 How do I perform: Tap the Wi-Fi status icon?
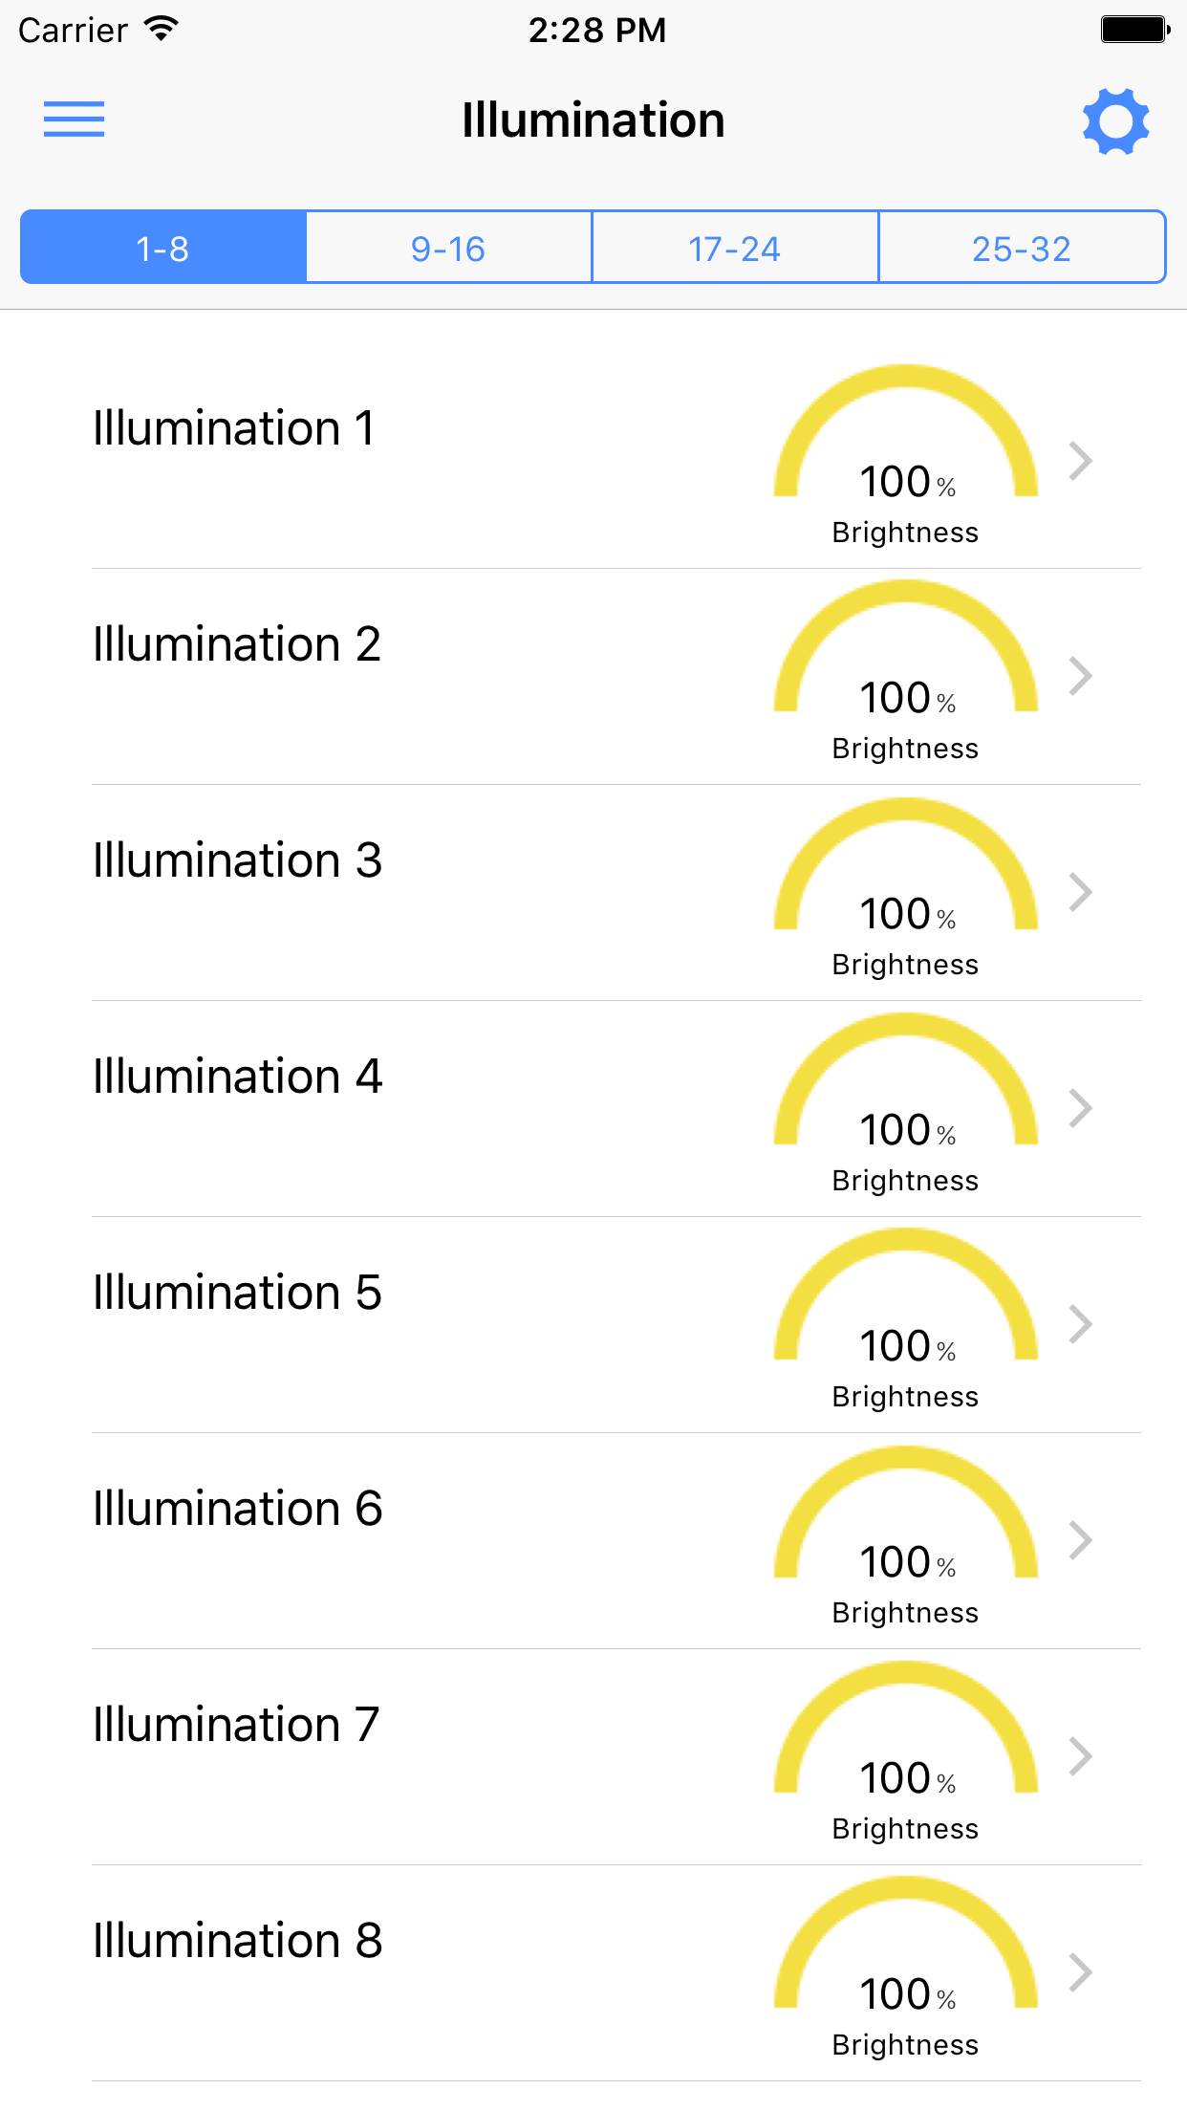(162, 30)
